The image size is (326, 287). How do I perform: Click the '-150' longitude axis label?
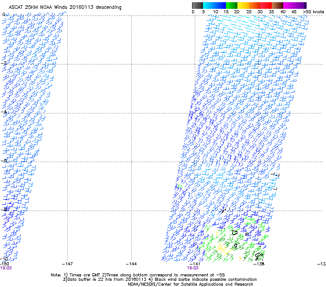click(4, 264)
